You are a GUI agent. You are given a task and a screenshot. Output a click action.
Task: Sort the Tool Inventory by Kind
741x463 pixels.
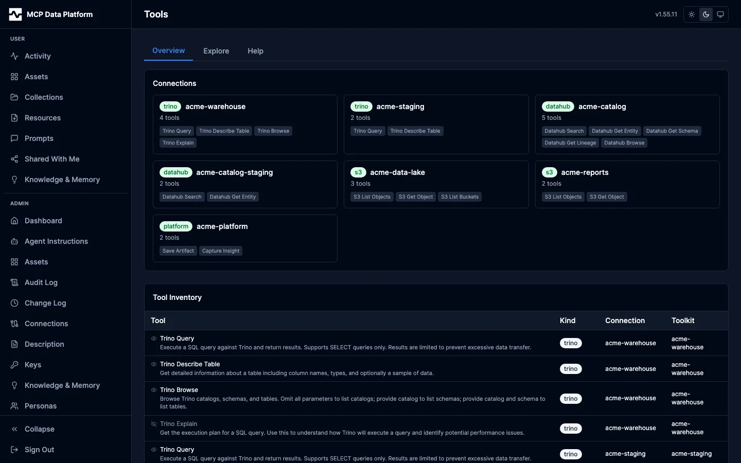[567, 320]
